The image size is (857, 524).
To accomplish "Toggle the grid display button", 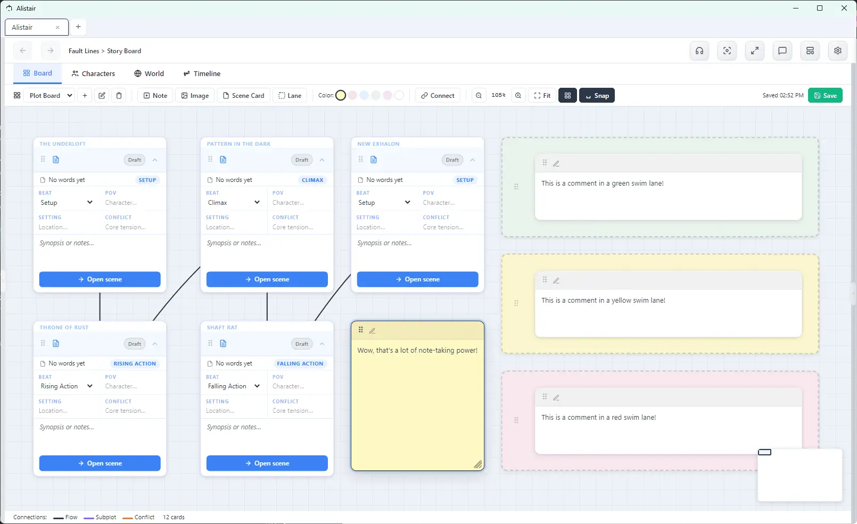I will coord(567,96).
